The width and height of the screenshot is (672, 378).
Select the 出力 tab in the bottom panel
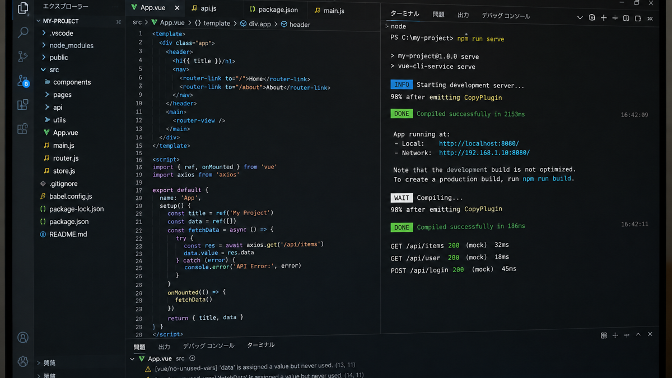point(164,347)
